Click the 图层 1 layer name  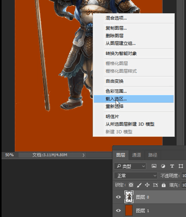point(142,211)
